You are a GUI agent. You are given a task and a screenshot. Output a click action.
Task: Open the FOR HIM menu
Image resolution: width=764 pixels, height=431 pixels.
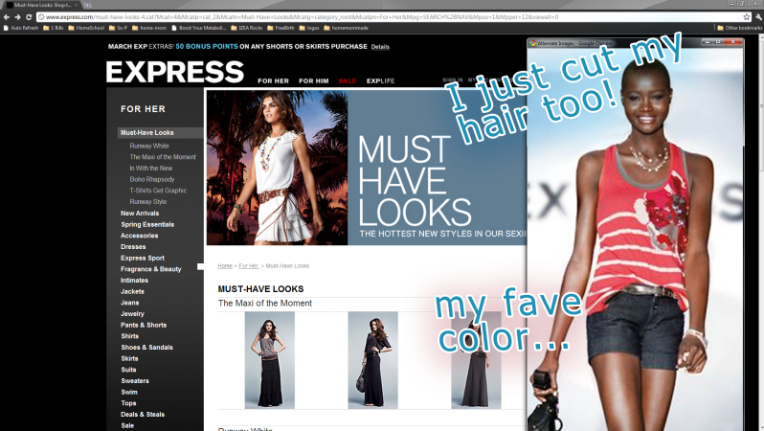pyautogui.click(x=314, y=81)
